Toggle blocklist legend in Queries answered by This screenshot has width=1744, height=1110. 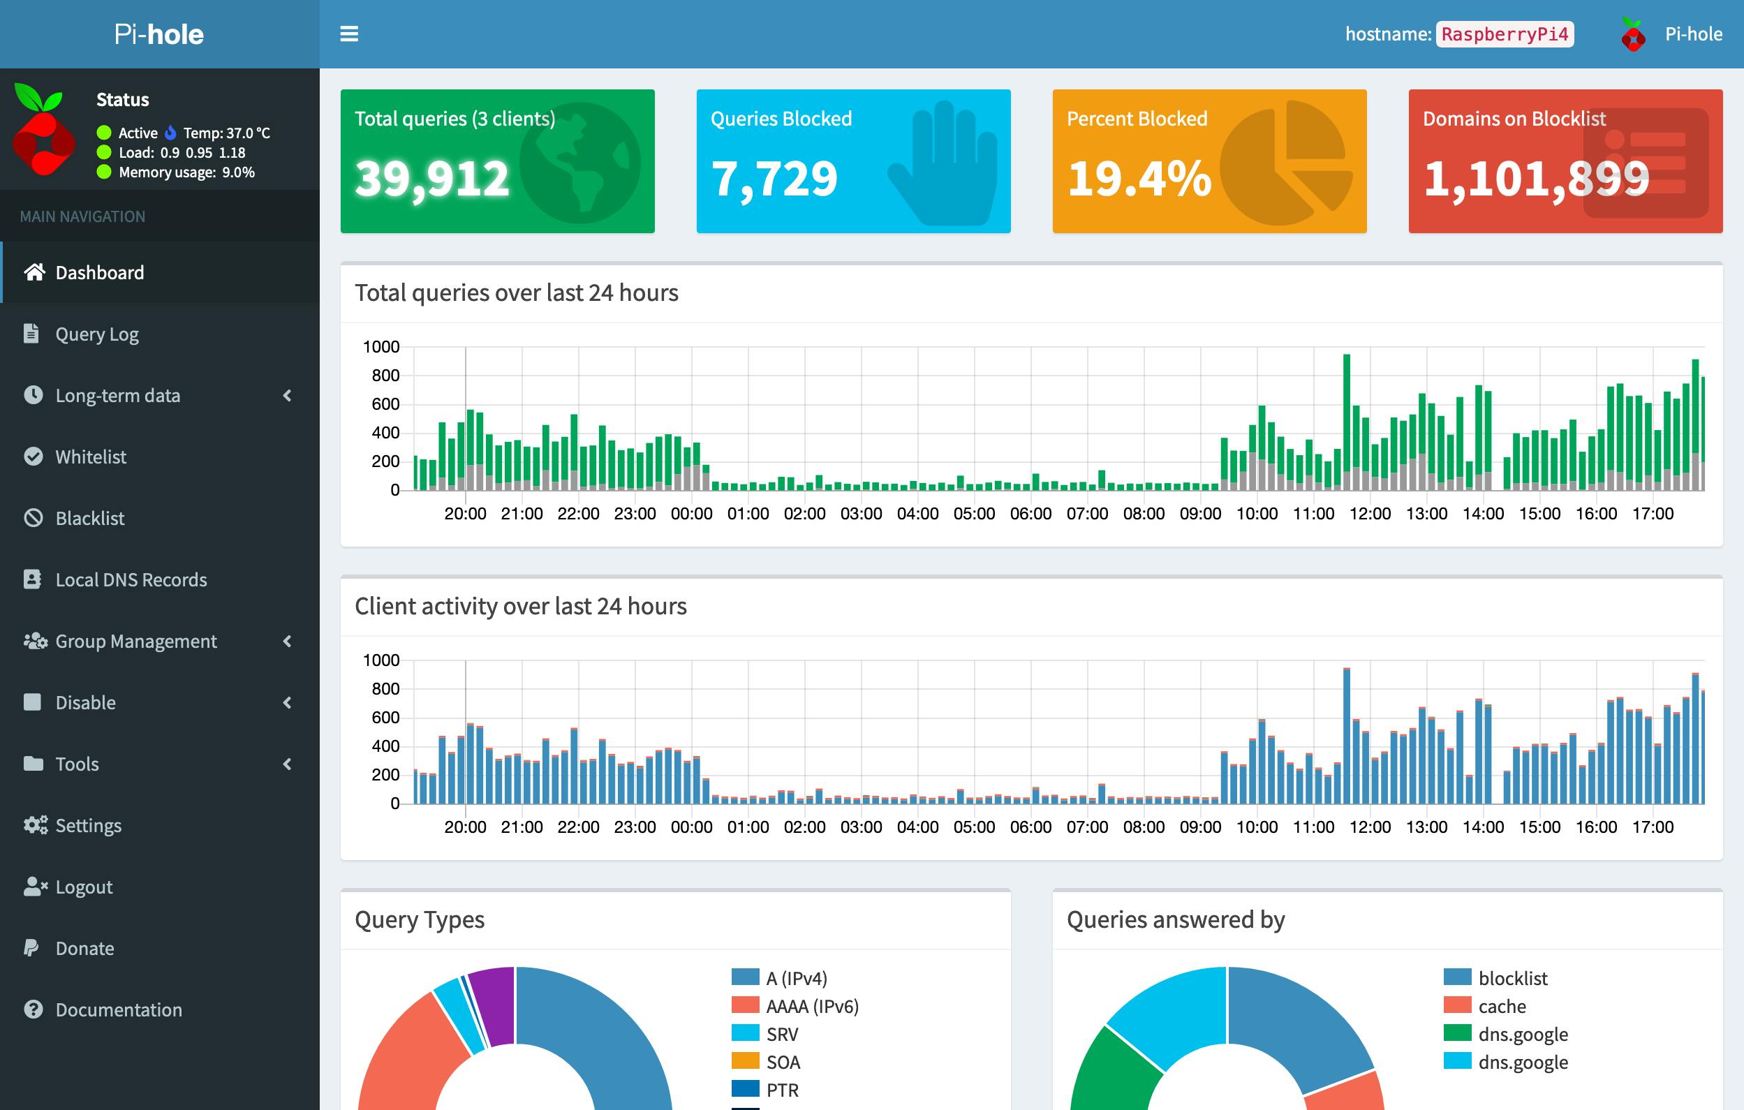coord(1512,978)
